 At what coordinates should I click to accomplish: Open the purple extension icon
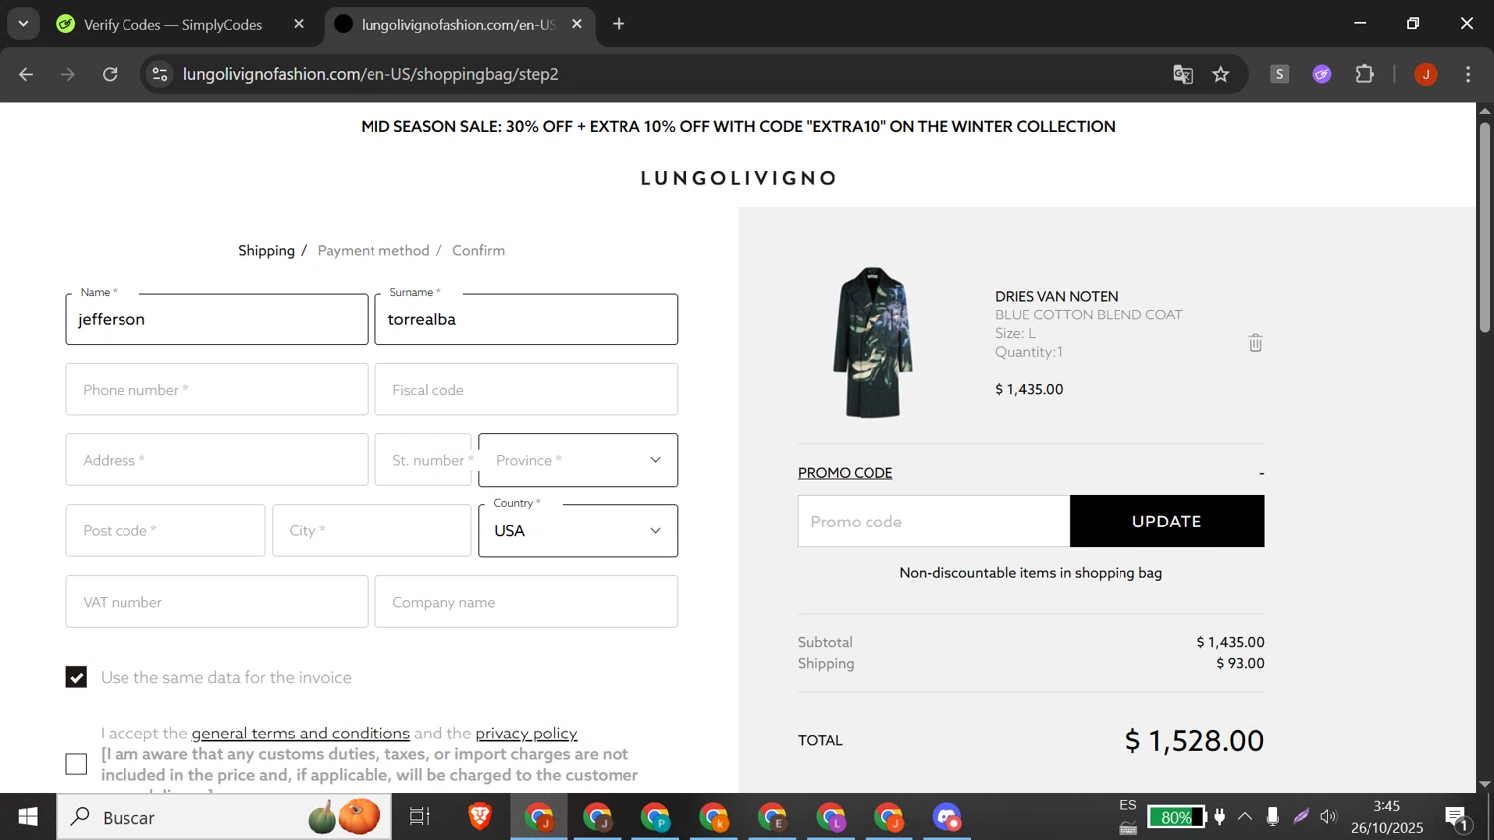pos(1322,74)
